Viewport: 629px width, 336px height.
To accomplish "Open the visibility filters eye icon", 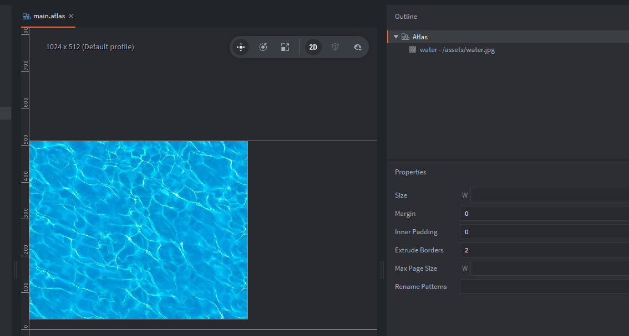I will click(358, 47).
